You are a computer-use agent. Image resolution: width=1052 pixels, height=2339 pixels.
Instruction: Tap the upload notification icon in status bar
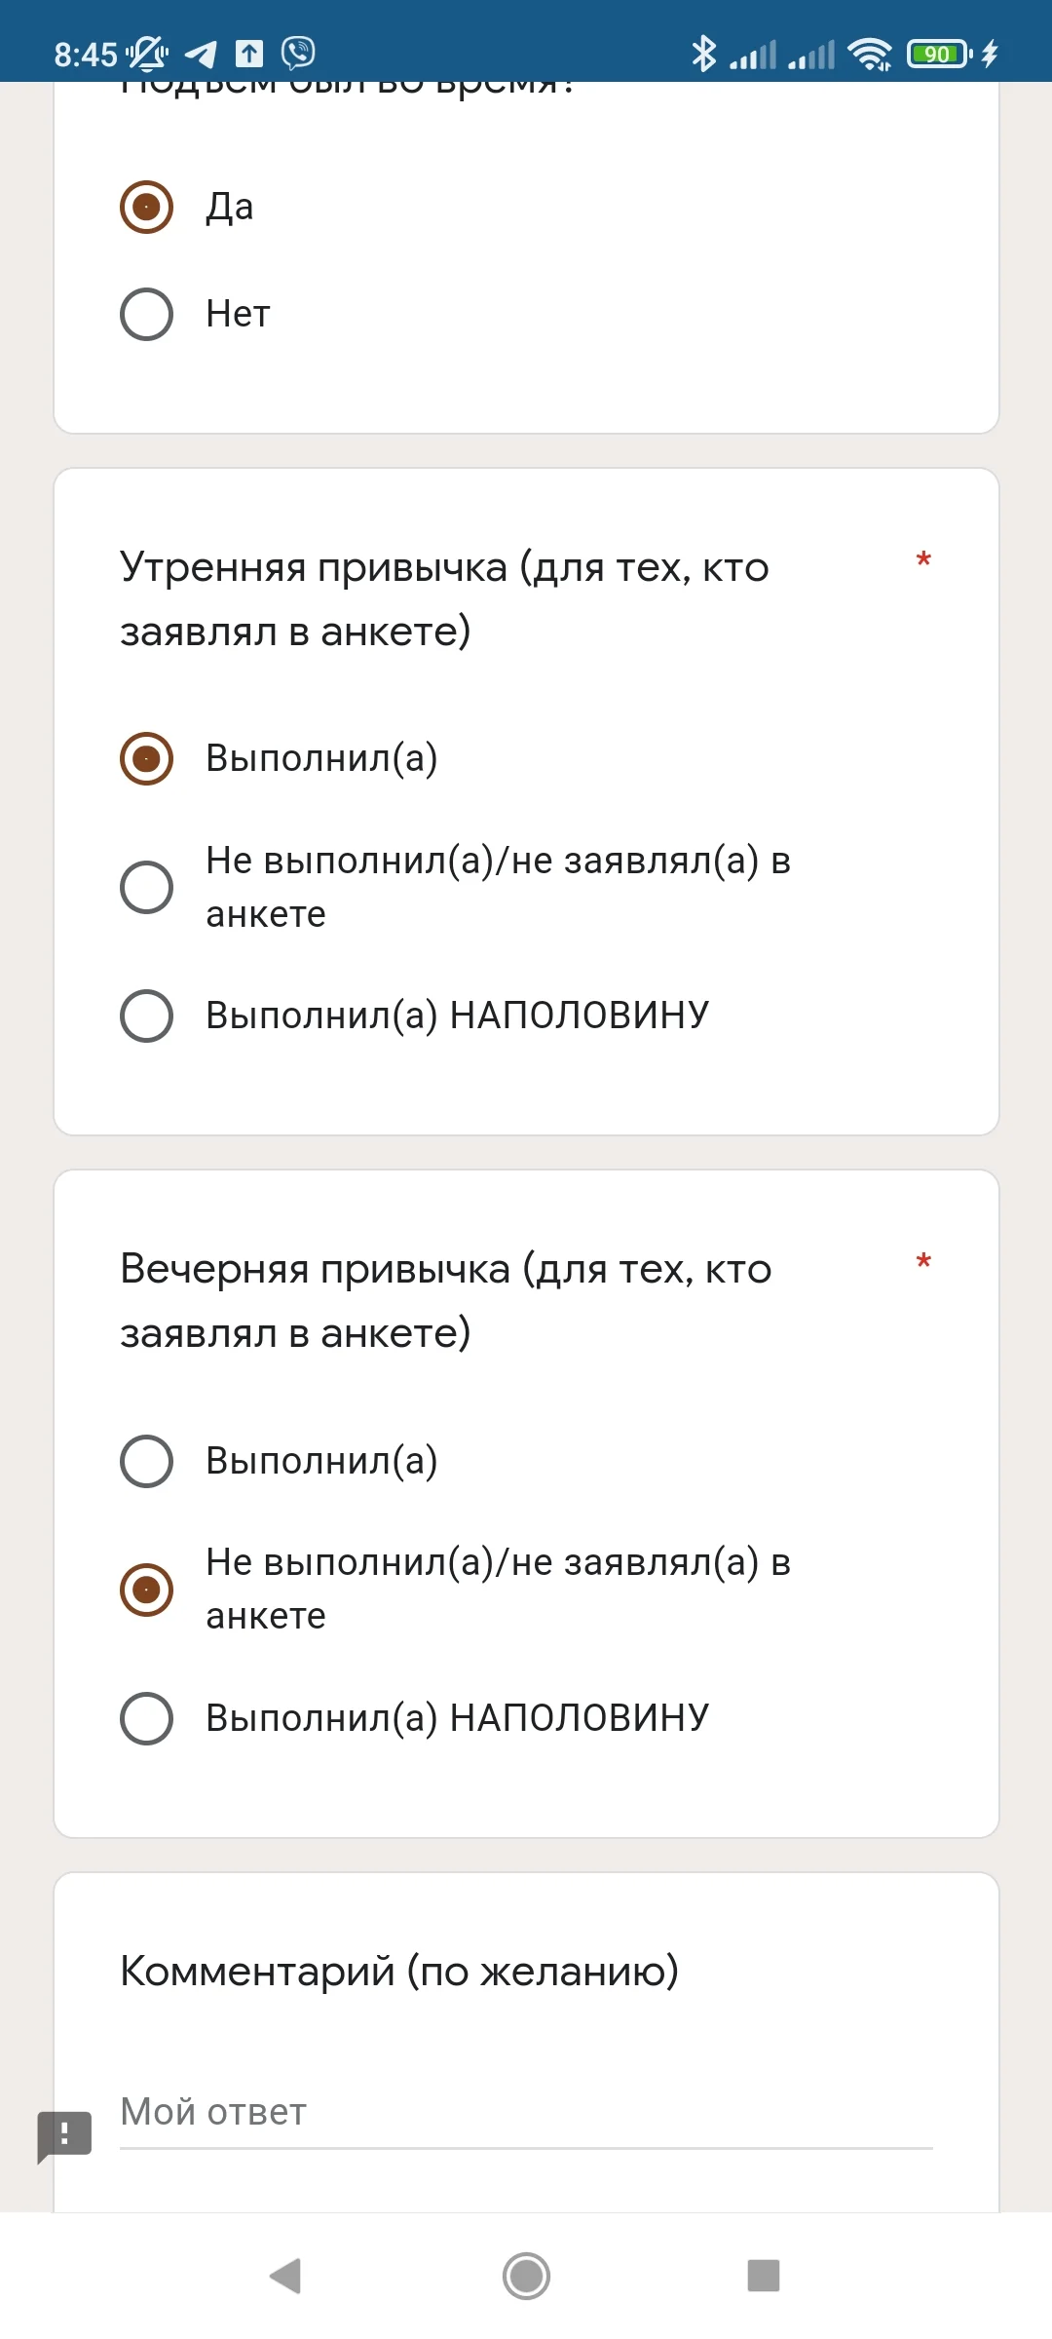tap(249, 54)
